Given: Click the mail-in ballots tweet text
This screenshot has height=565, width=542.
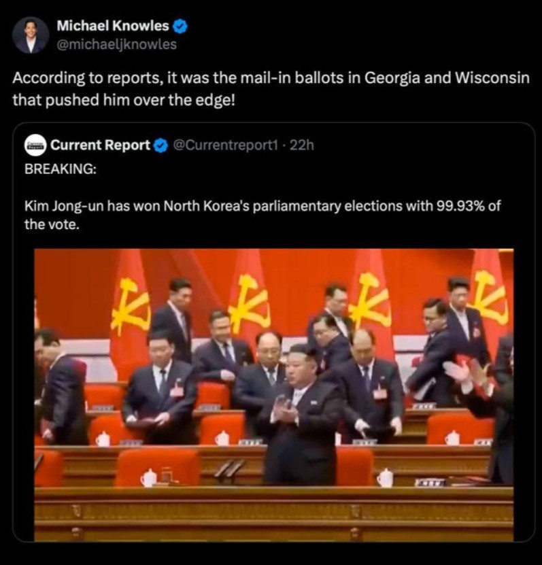Looking at the screenshot, I should 271,89.
